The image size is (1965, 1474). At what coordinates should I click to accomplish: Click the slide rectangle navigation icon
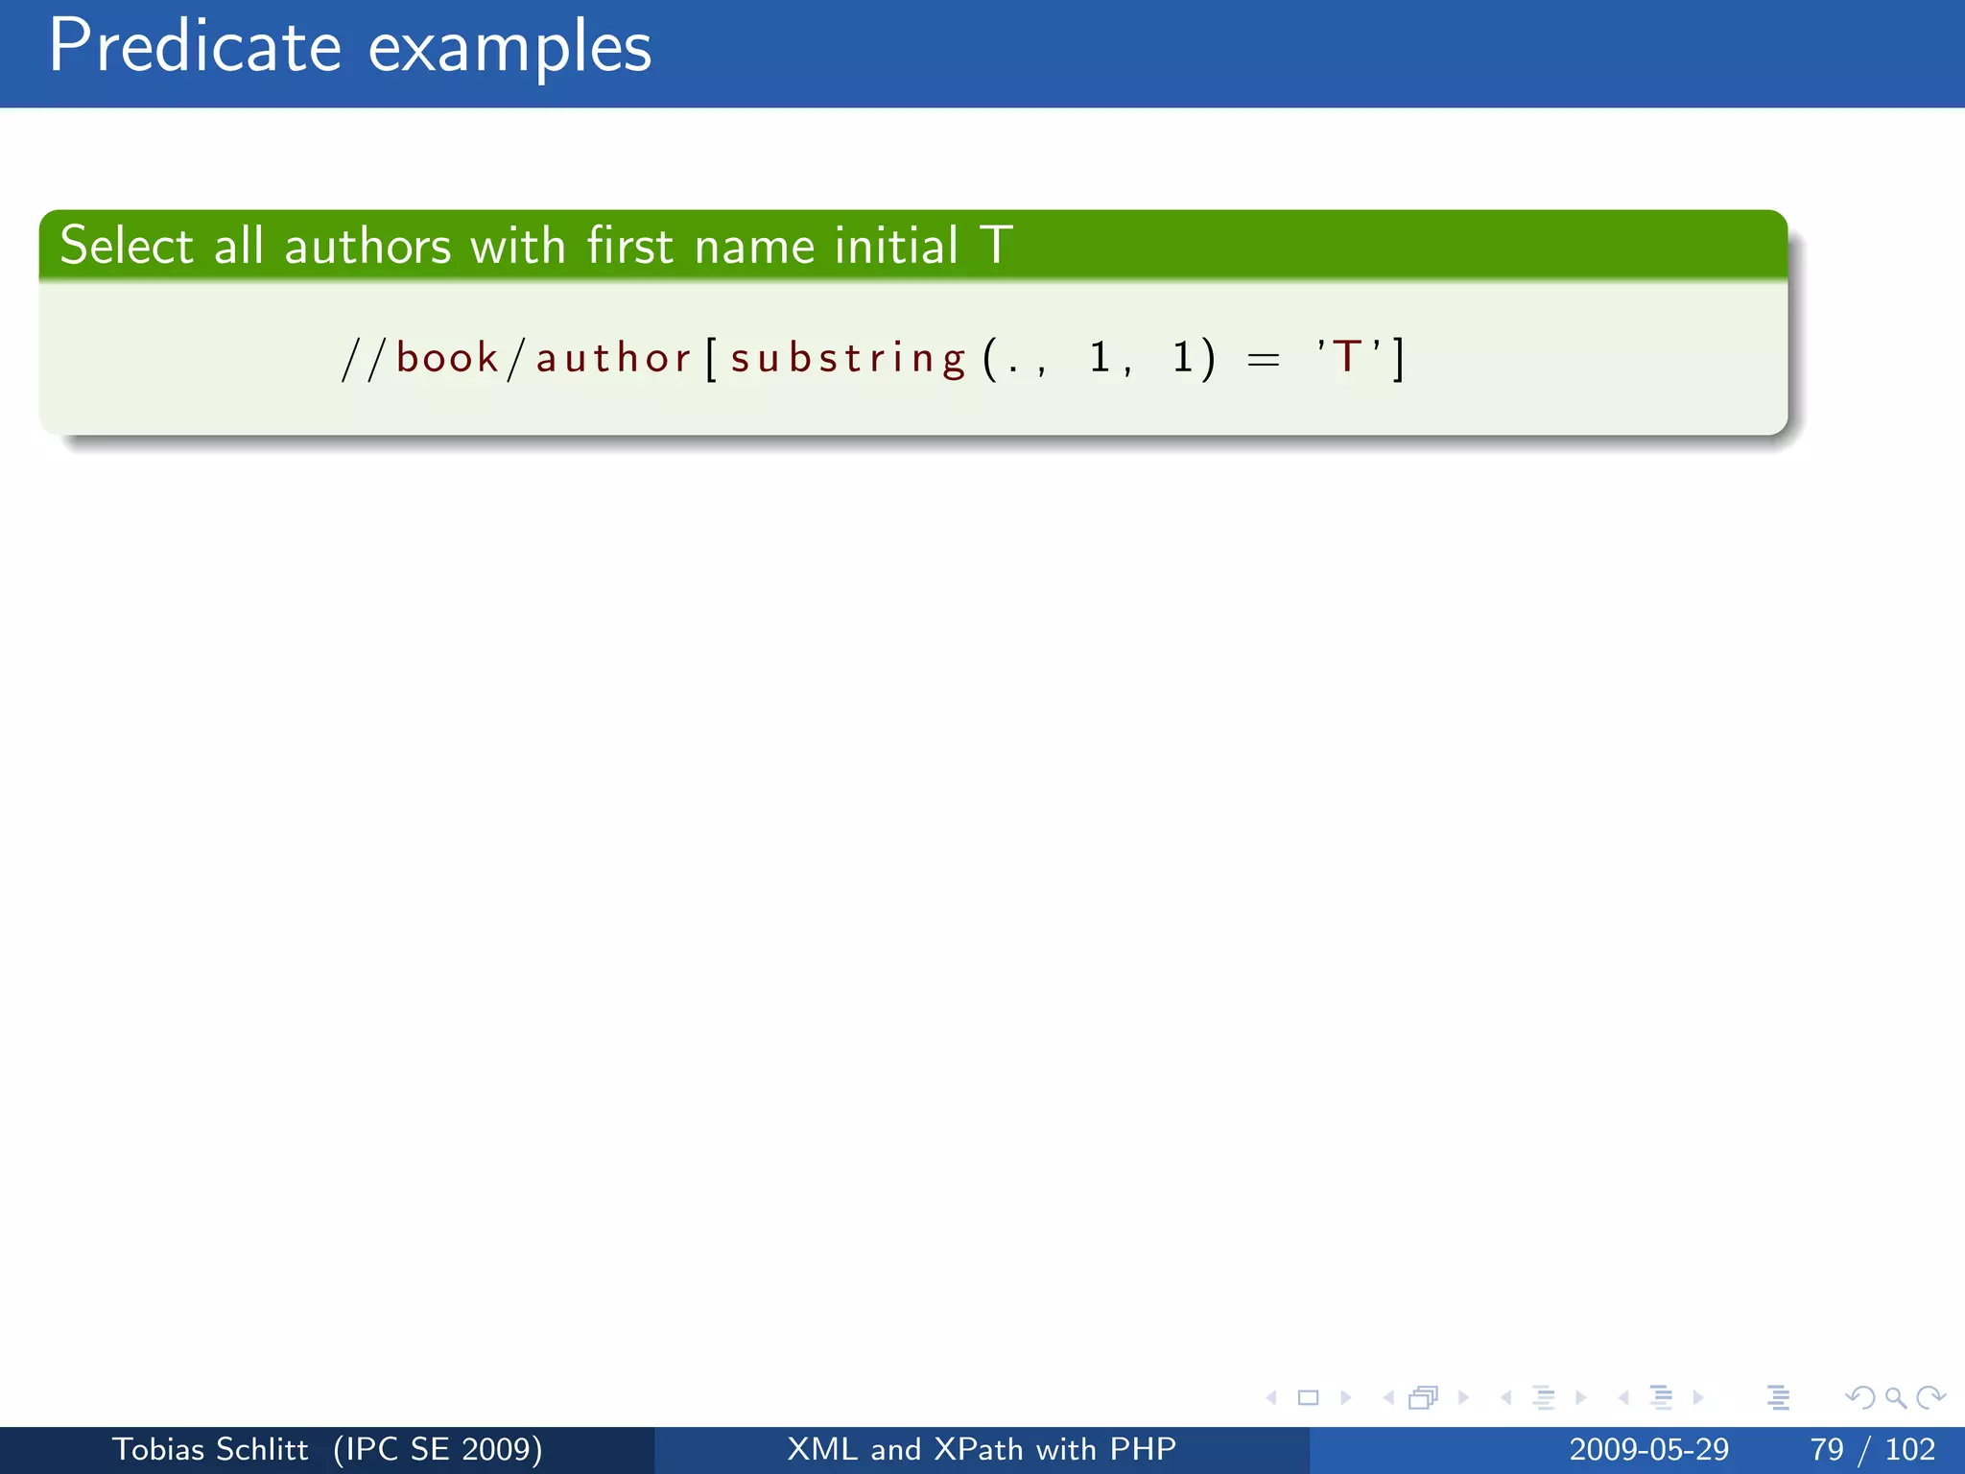[1308, 1398]
